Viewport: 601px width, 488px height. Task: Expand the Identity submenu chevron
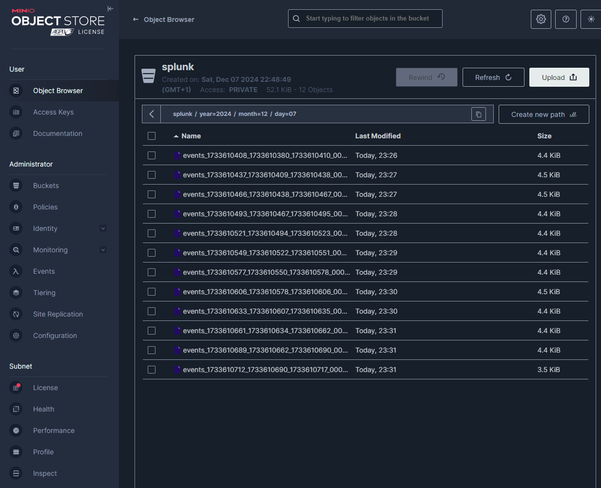click(x=103, y=229)
